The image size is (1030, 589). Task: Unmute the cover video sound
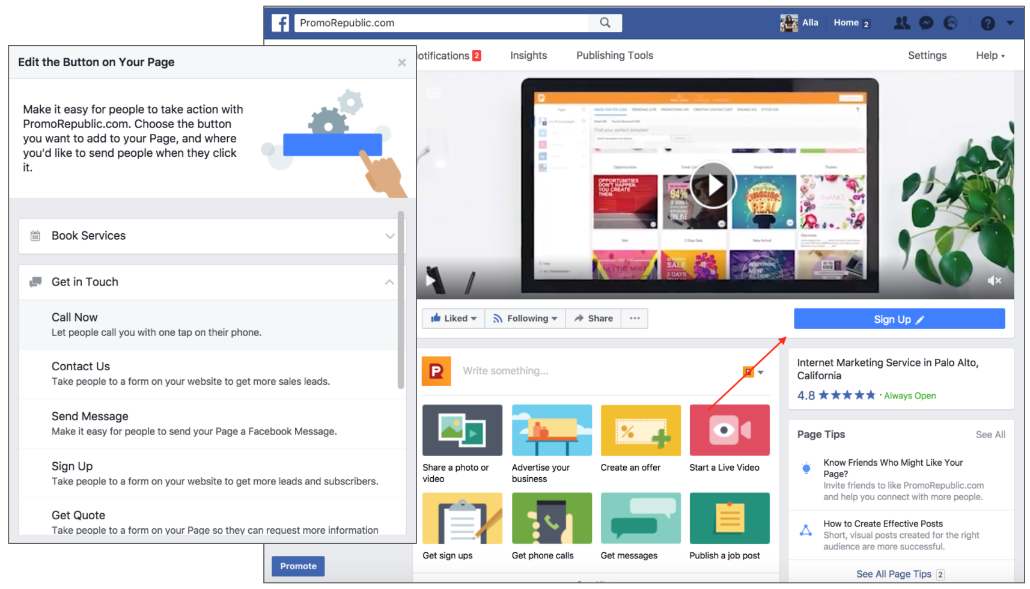tap(995, 281)
